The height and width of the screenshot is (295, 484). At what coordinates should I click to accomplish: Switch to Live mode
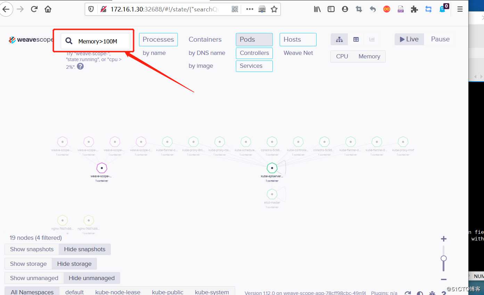tap(409, 39)
